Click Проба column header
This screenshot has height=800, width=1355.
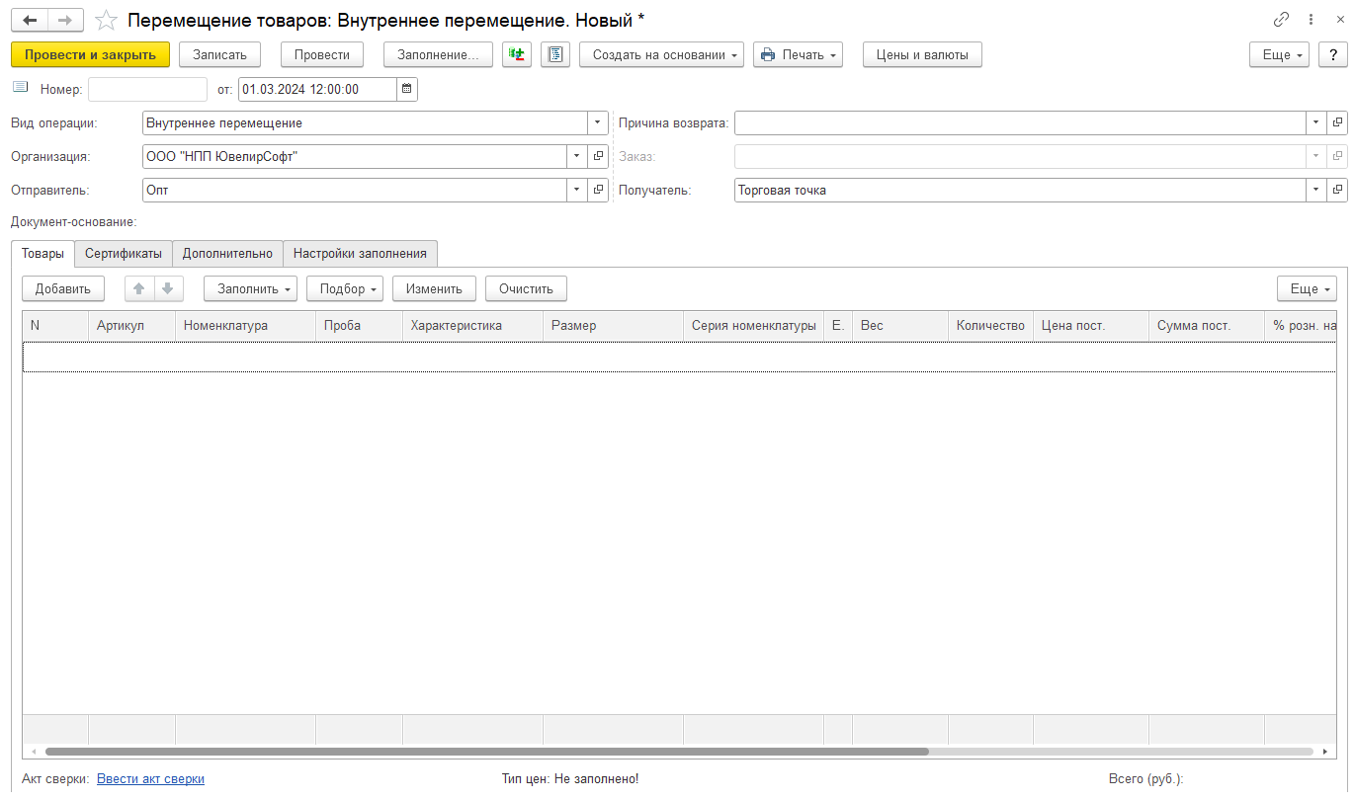359,325
